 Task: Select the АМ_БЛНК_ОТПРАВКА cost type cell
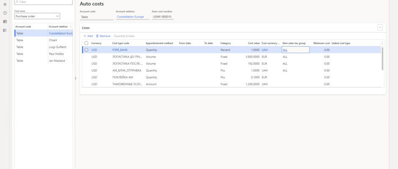tap(128, 71)
